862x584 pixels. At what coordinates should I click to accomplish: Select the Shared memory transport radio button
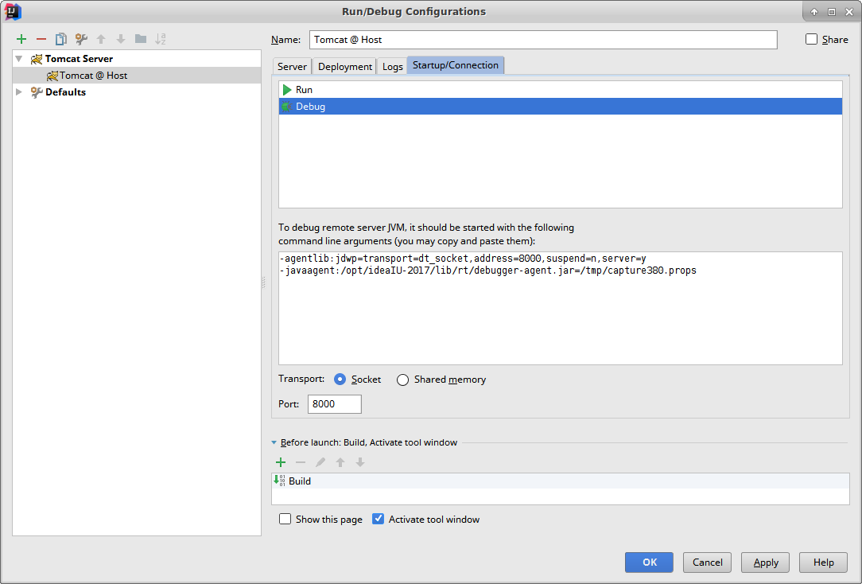(x=403, y=380)
